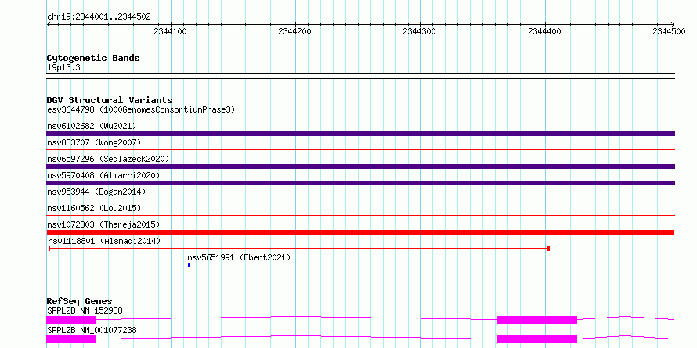This screenshot has height=348, width=697.
Task: Click the purple bar under nsv6597296
Action: (x=360, y=167)
